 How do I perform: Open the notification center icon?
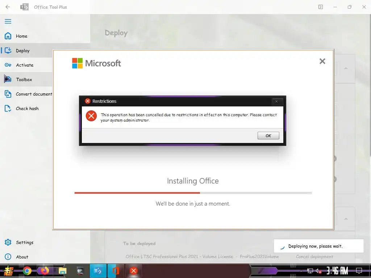(x=359, y=271)
